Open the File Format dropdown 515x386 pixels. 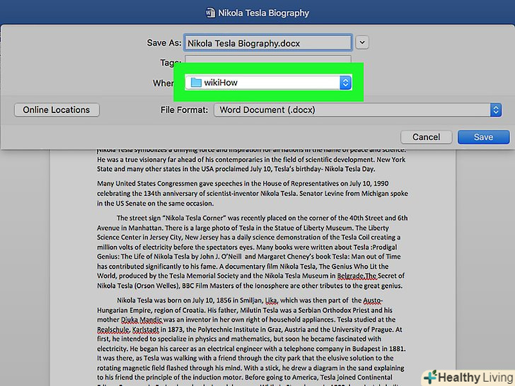[357, 110]
